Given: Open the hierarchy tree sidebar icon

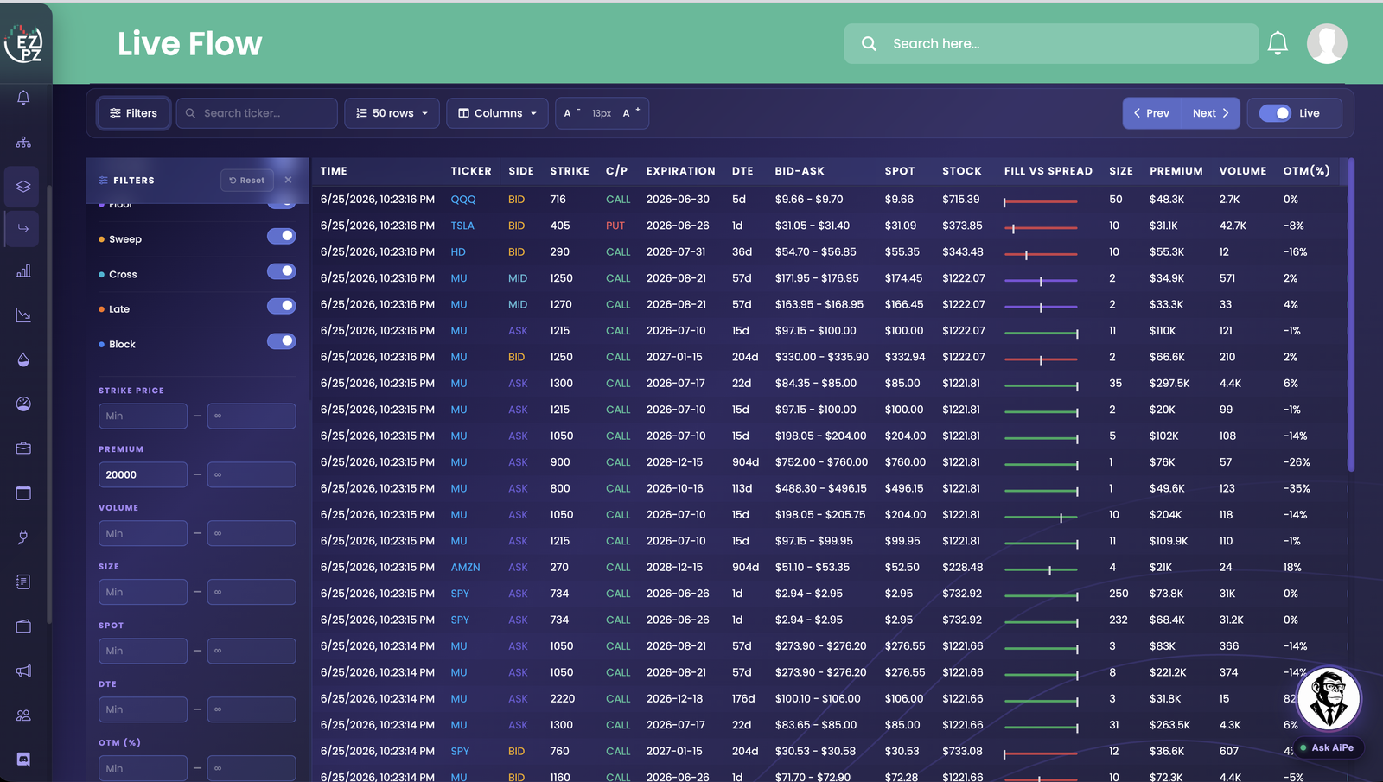Looking at the screenshot, I should point(23,142).
